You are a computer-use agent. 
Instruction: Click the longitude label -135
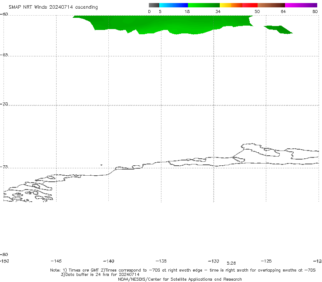click(x=161, y=261)
